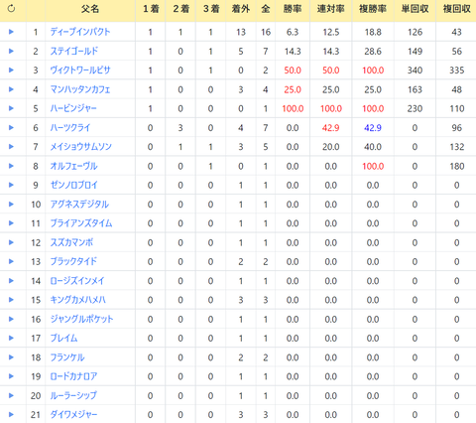Expand the オルフェーヴル row arrow
The image size is (476, 423).
[x=11, y=166]
